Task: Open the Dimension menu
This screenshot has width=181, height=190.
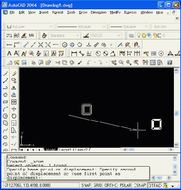Action: (99, 12)
